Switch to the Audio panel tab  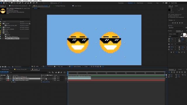tap(176, 6)
